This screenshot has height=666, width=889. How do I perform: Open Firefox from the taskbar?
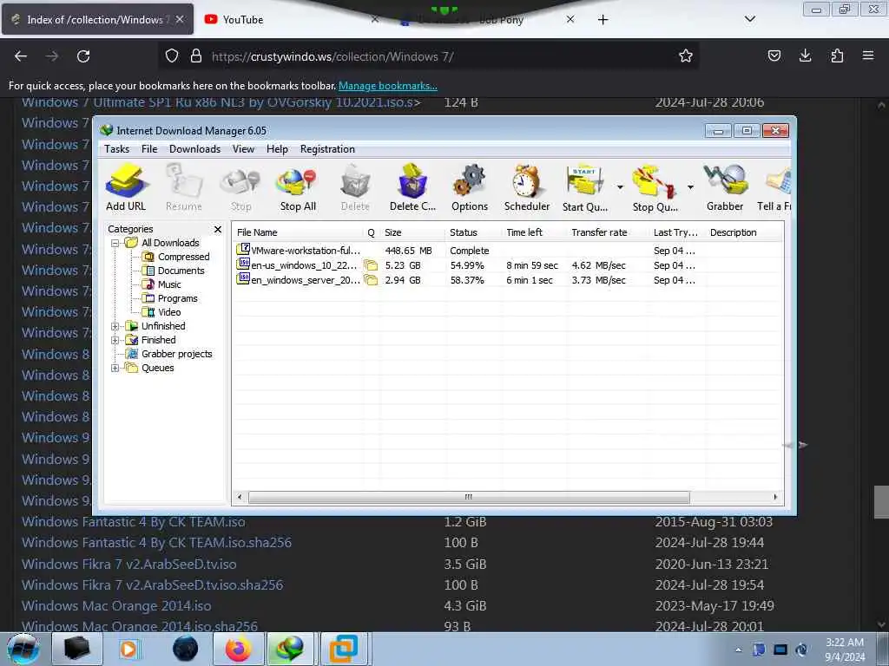pos(239,649)
